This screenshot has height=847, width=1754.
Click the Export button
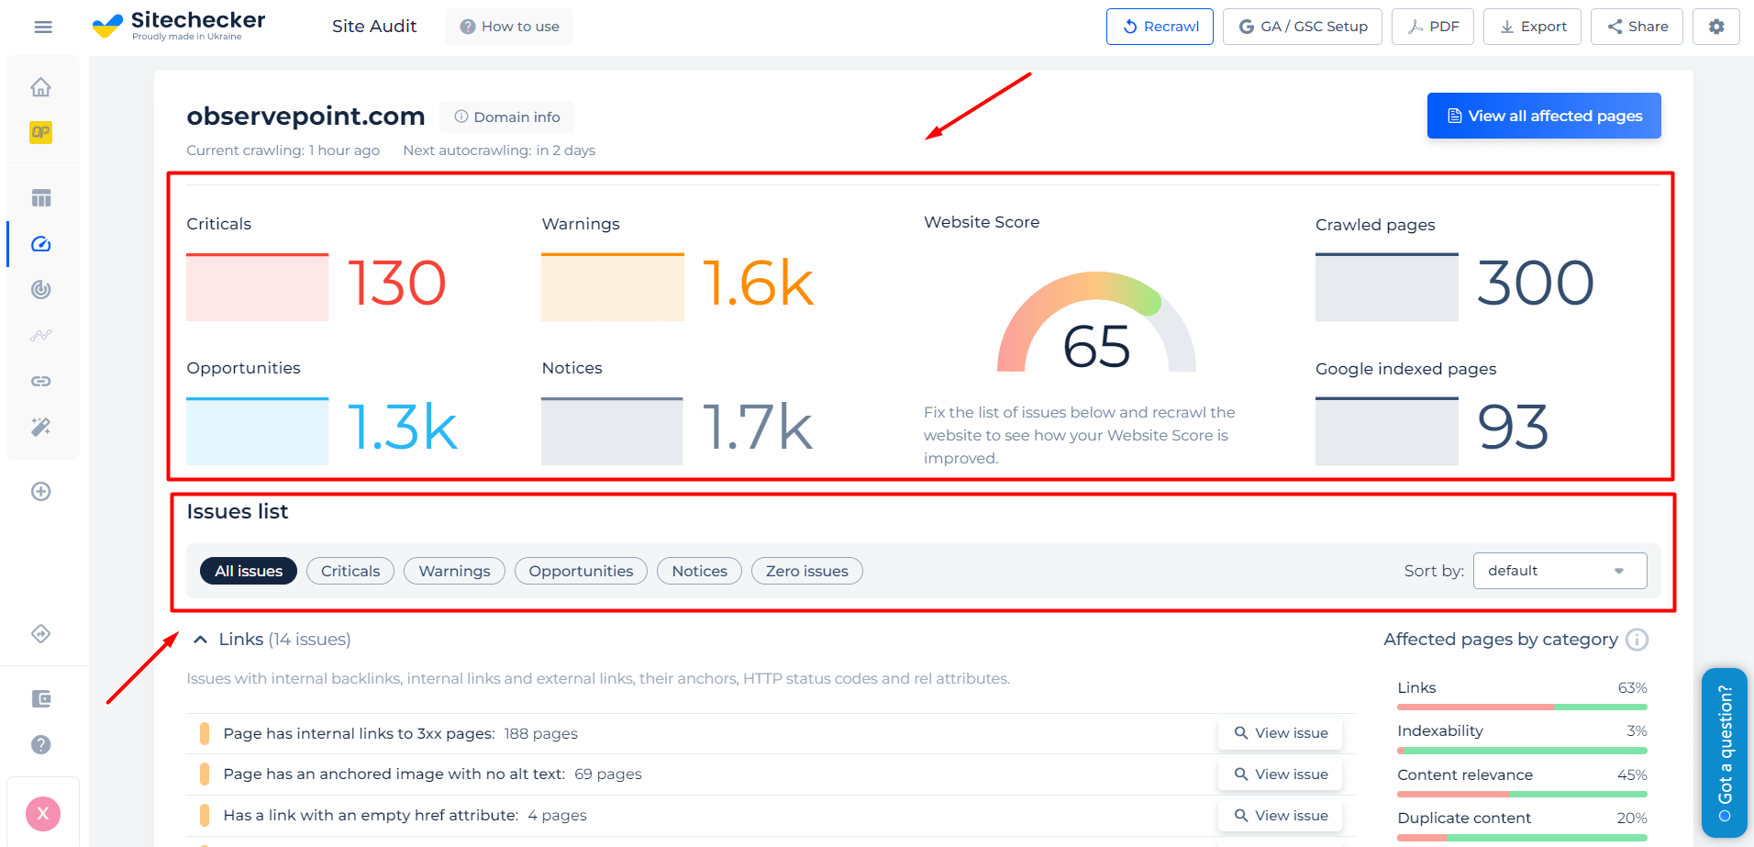[x=1532, y=27]
